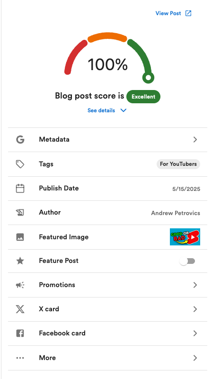
Task: Click the Facebook logo icon
Action: click(20, 334)
